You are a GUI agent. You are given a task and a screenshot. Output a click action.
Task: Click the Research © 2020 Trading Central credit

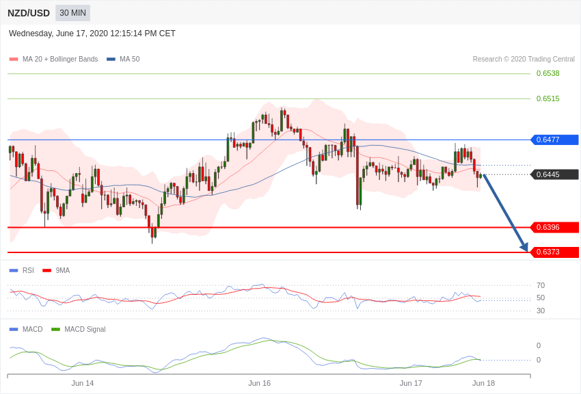pos(524,59)
